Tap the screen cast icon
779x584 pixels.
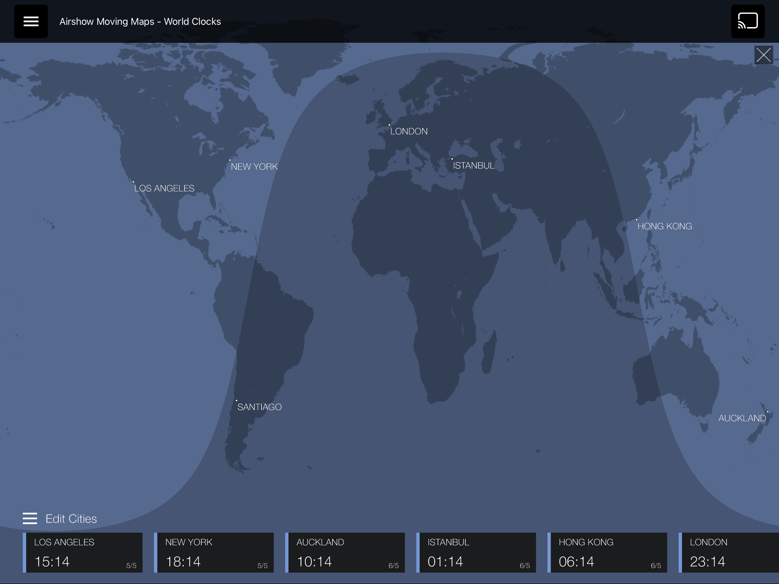[748, 21]
